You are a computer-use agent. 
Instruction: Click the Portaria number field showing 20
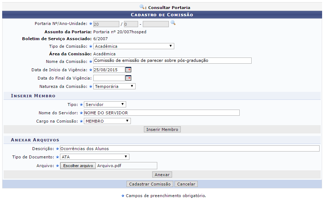106,24
